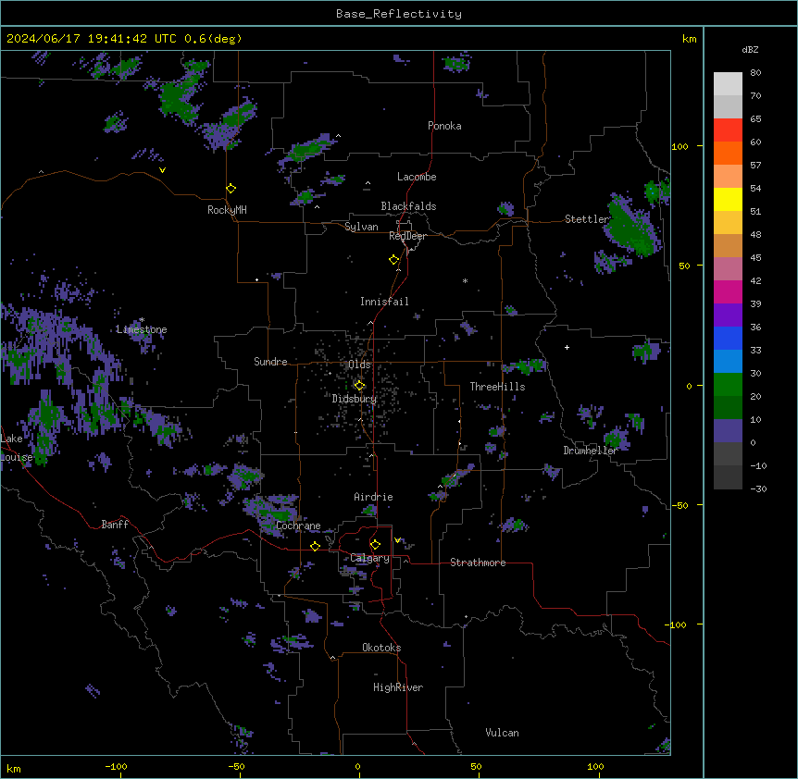The image size is (798, 779).
Task: Click the yellow V marker east of Calgary
Action: [x=397, y=540]
